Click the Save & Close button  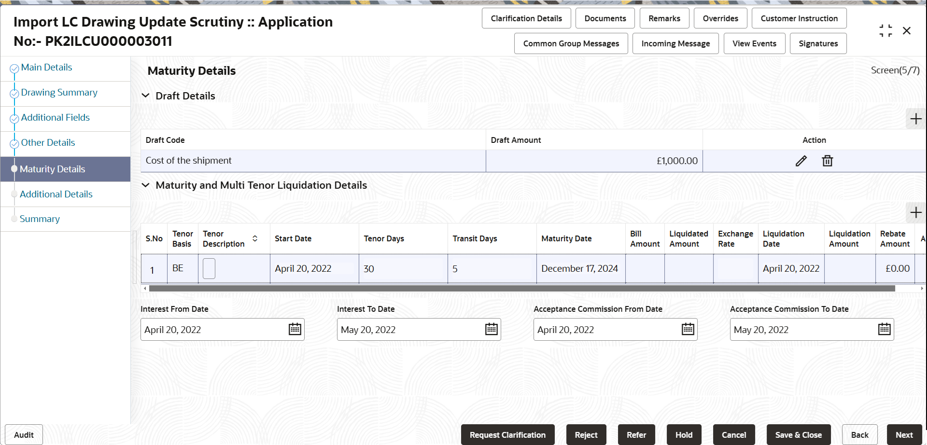[799, 435]
